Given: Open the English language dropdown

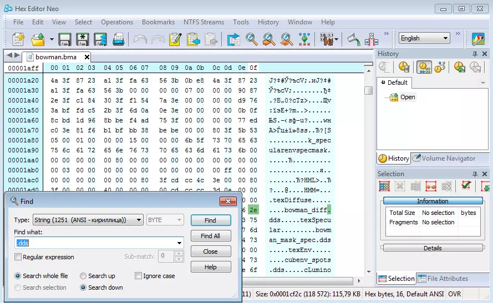Looking at the screenshot, I should [x=424, y=38].
